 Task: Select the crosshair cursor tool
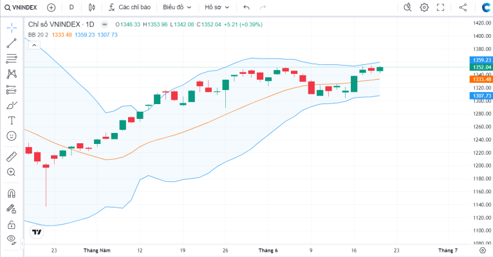tap(12, 28)
